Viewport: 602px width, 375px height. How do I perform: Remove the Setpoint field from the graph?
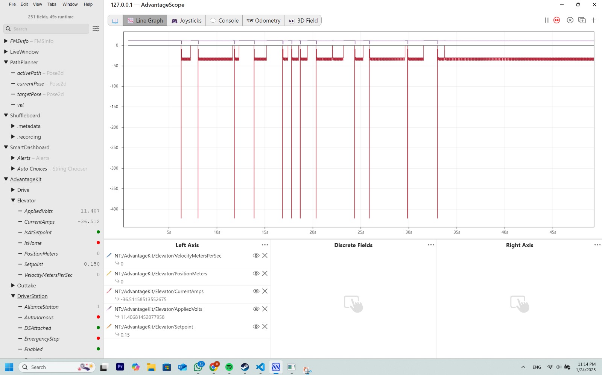pos(265,326)
